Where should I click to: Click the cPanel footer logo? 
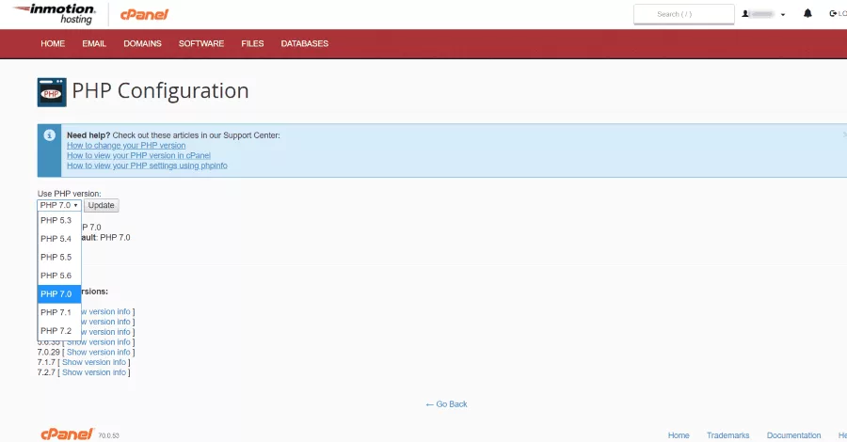(x=67, y=434)
